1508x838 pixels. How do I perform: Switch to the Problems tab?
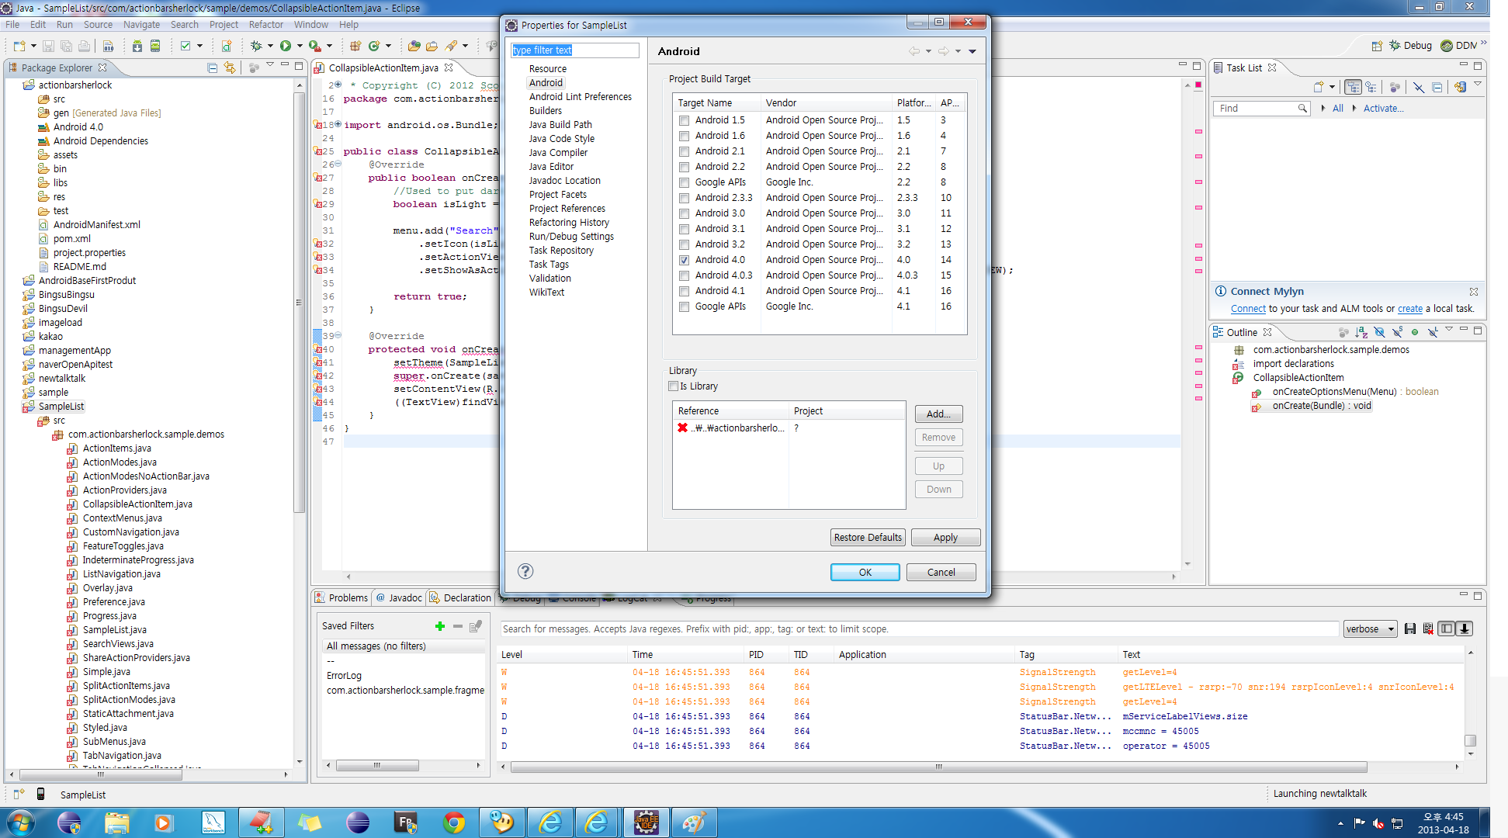(x=341, y=597)
